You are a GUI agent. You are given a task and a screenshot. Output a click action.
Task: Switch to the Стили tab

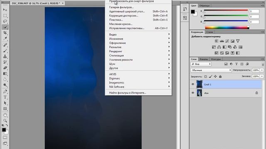pos(209,32)
